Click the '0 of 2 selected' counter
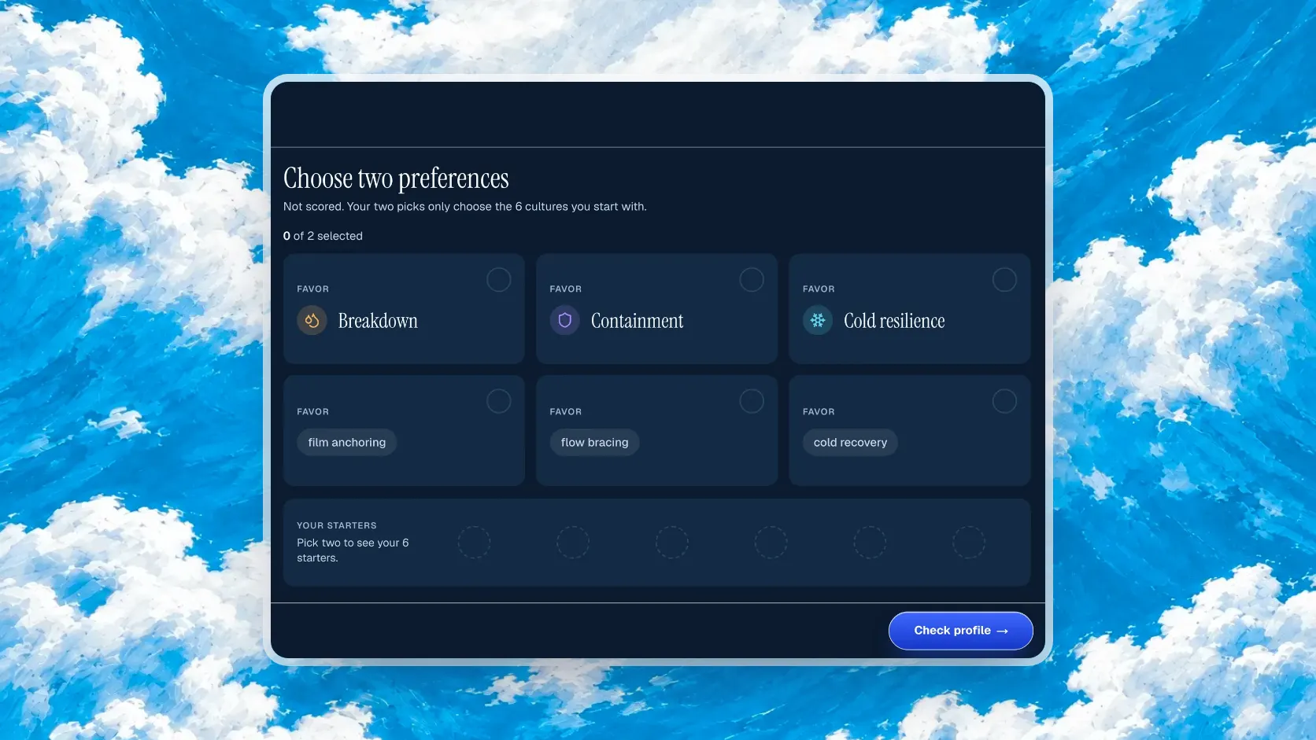The width and height of the screenshot is (1316, 740). click(323, 236)
